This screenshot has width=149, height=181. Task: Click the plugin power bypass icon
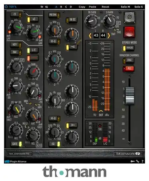pos(6,7)
